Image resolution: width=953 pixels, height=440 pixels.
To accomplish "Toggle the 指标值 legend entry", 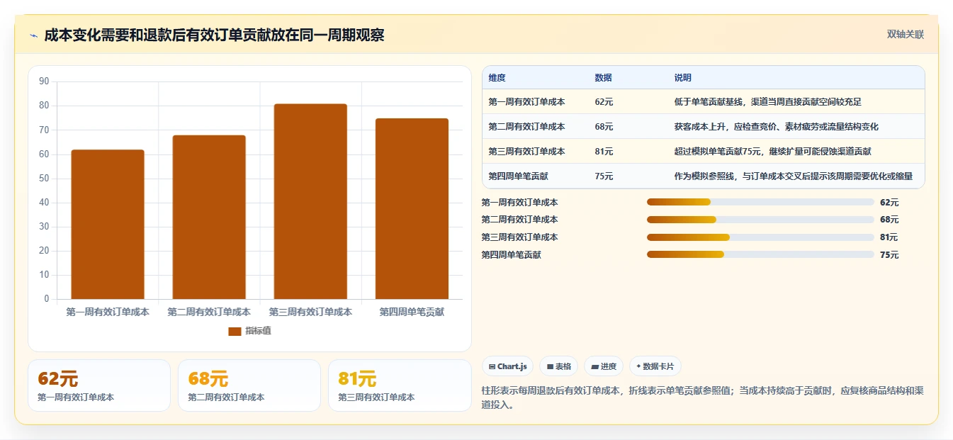I will (x=249, y=331).
